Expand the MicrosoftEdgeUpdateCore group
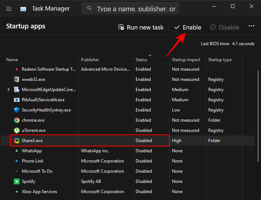Viewport: 261px width, 200px height. tap(9, 90)
